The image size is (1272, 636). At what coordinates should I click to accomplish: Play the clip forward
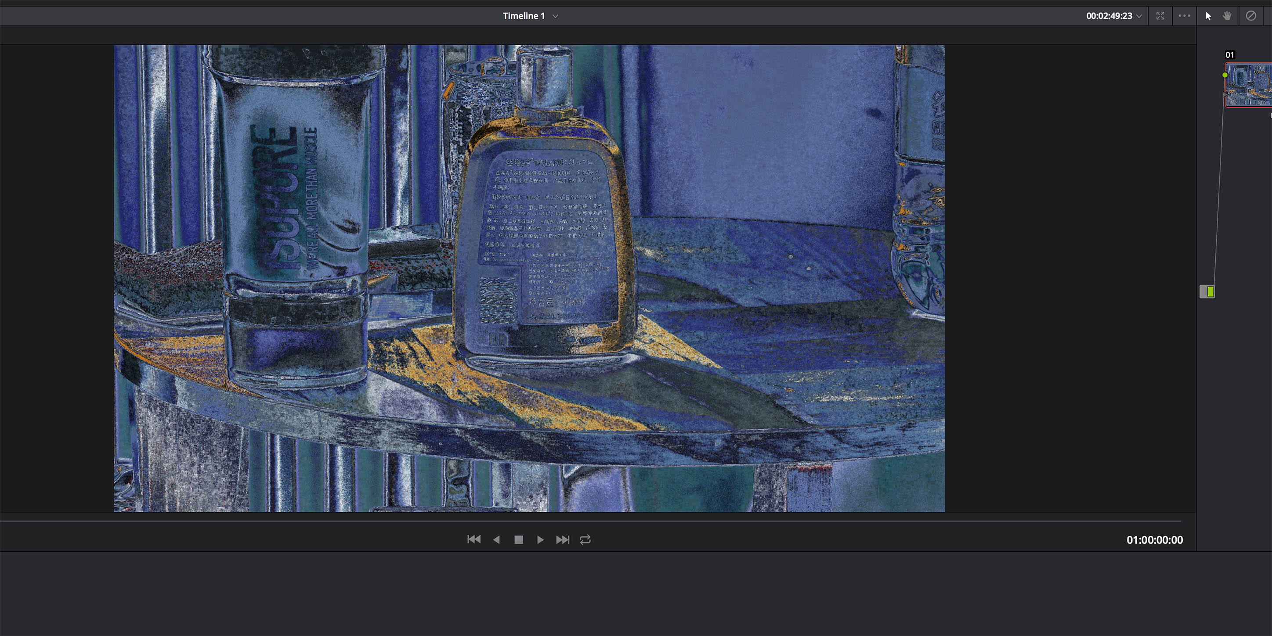(540, 539)
